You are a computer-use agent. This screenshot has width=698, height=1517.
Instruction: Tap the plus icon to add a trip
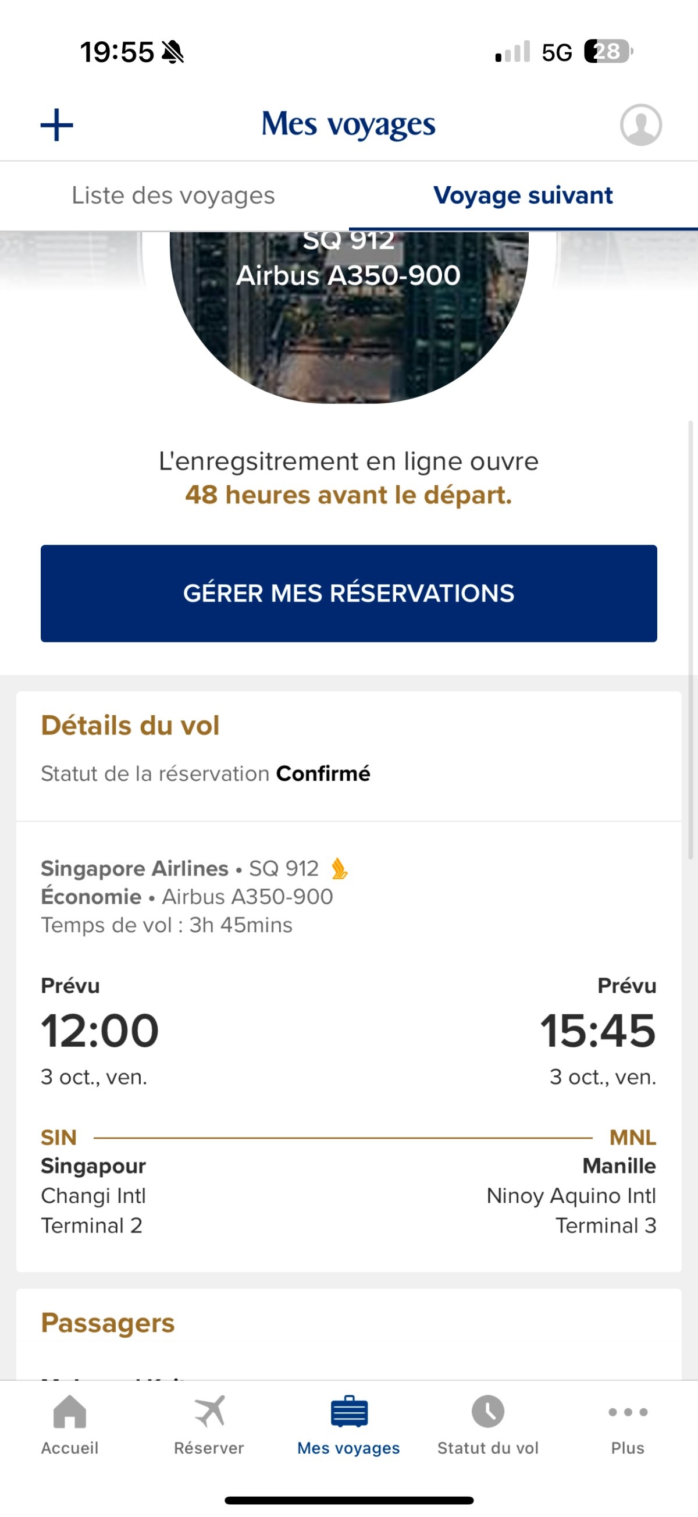56,125
